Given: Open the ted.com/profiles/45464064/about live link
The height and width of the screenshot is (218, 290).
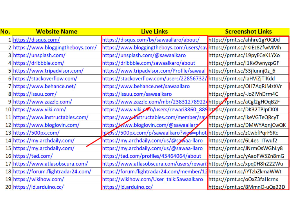Looking at the screenshot, I should pos(152,156).
